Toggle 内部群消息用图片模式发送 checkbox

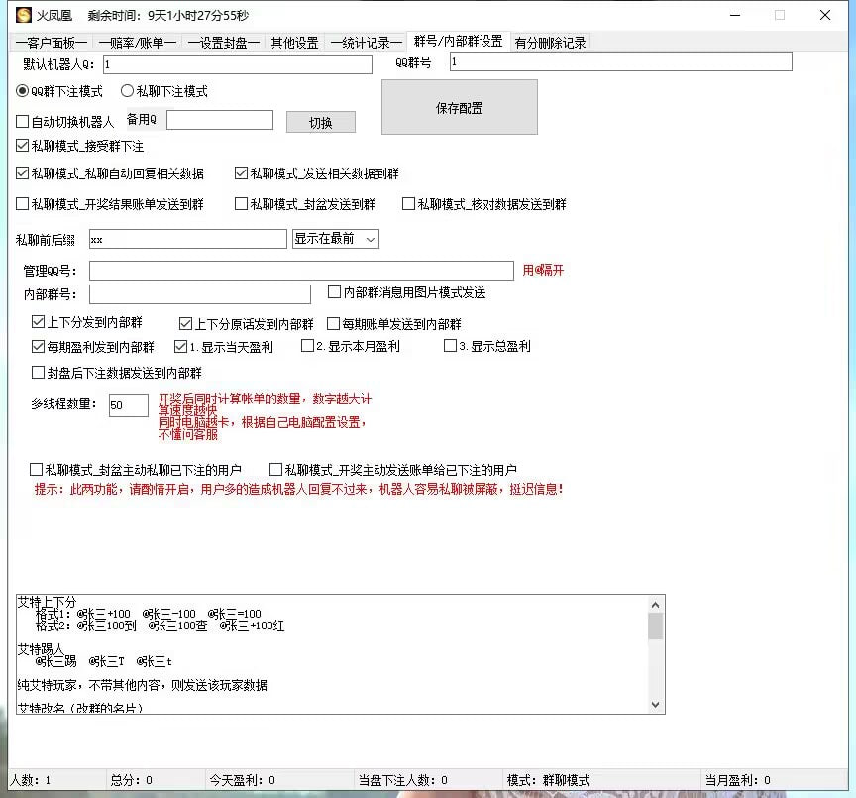pos(335,292)
